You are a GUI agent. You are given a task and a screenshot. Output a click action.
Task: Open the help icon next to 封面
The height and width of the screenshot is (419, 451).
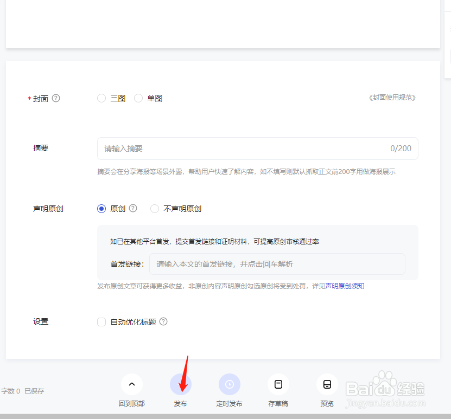[x=56, y=98]
